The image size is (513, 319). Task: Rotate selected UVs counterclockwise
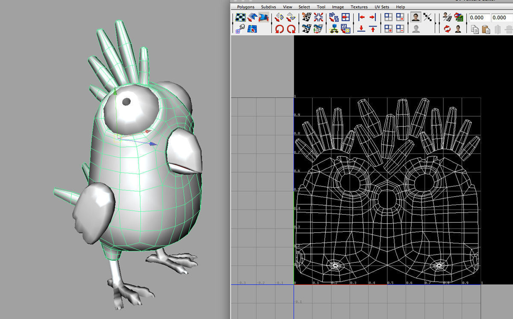coord(279,29)
